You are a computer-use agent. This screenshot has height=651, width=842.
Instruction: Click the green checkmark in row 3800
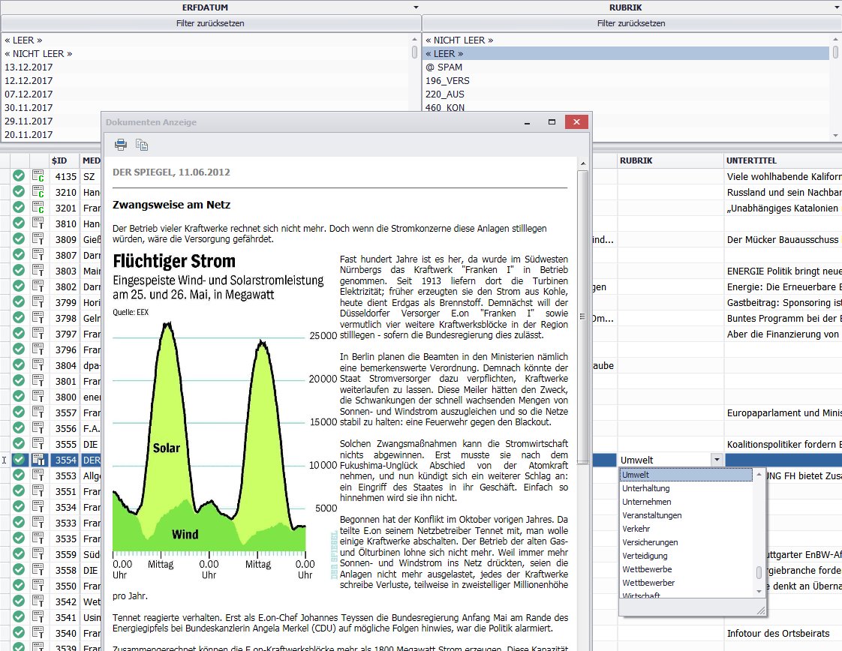pyautogui.click(x=19, y=396)
